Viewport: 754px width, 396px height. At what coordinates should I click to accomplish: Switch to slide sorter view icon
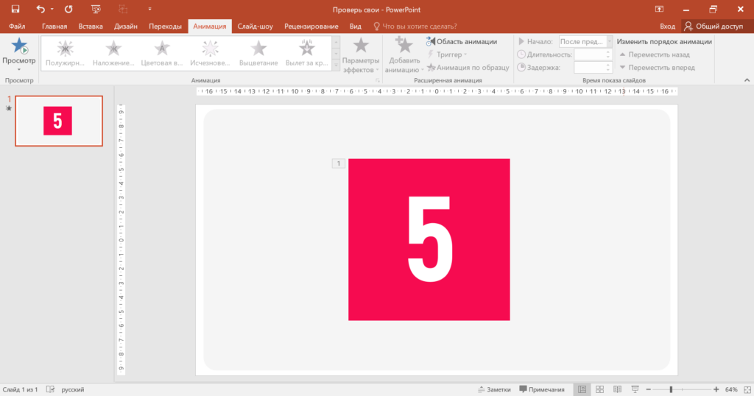point(599,389)
